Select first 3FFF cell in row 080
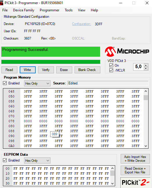Viewport: 152px width, 188px height. pos(28,126)
